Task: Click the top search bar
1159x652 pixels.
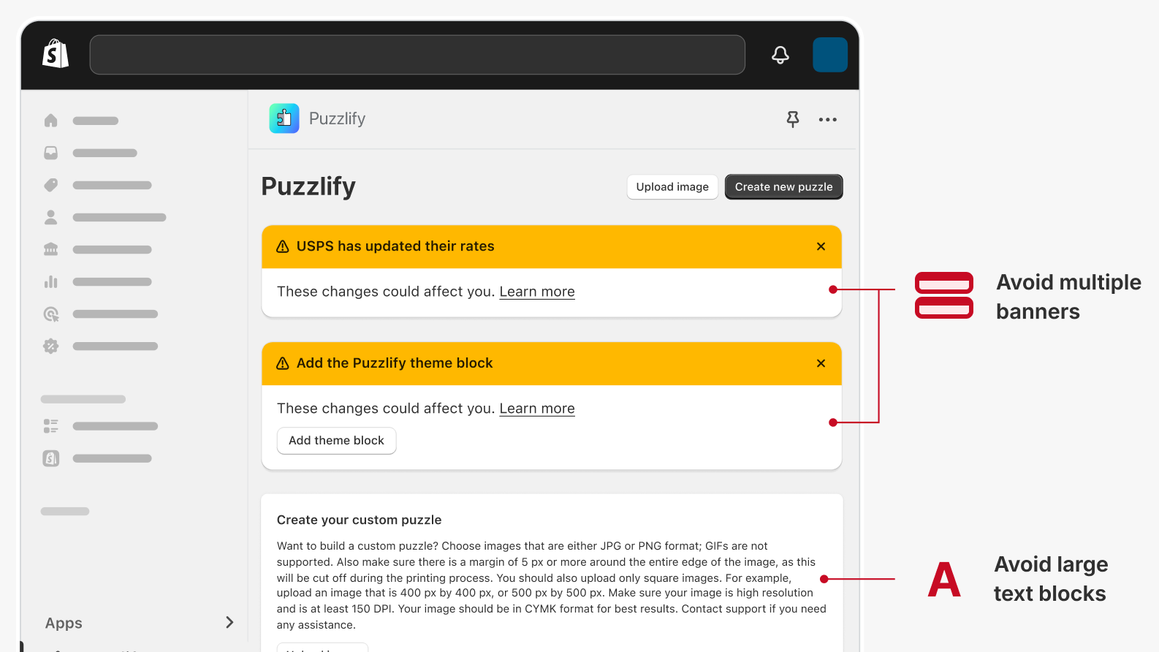Action: point(417,55)
